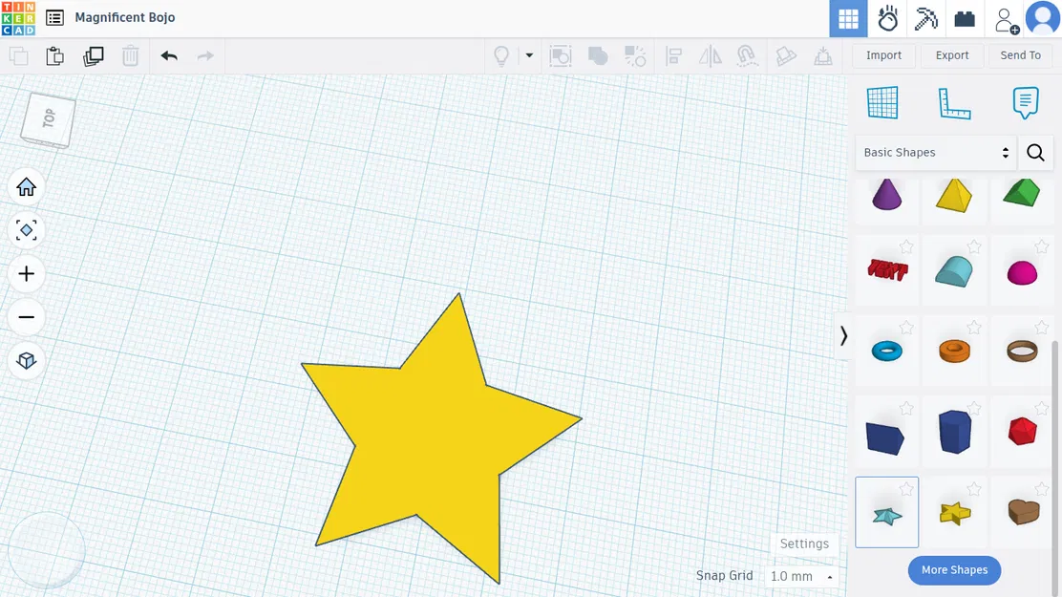The height and width of the screenshot is (597, 1062).
Task: Click the Duplicate and repeat icon
Action: pos(93,55)
